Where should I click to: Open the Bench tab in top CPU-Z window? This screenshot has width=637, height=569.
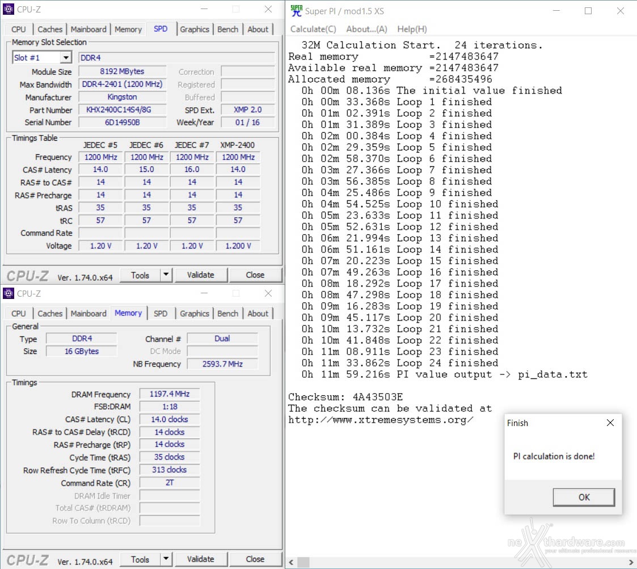(x=227, y=29)
